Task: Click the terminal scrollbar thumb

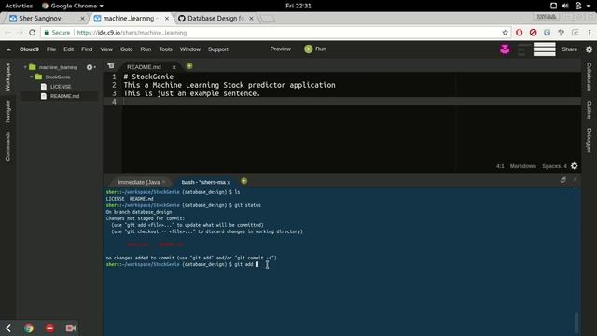Action: 576,322
